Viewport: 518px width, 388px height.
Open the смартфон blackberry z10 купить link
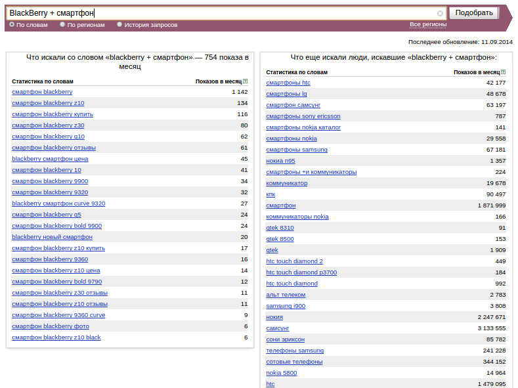pyautogui.click(x=58, y=248)
